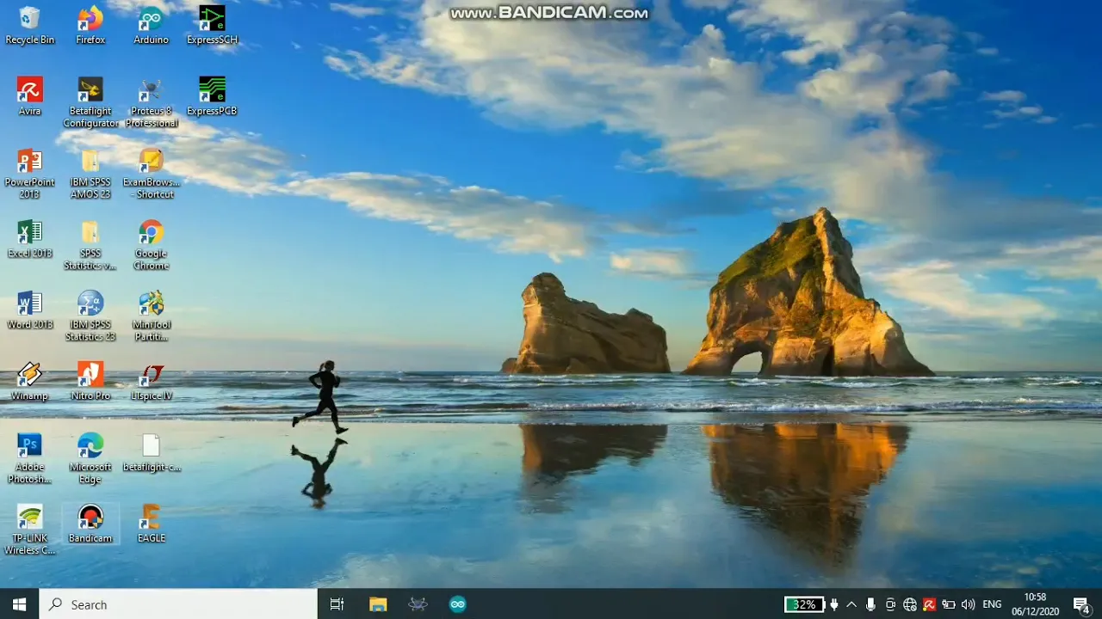This screenshot has height=619, width=1102.
Task: Click the microphone tray icon
Action: (x=871, y=604)
